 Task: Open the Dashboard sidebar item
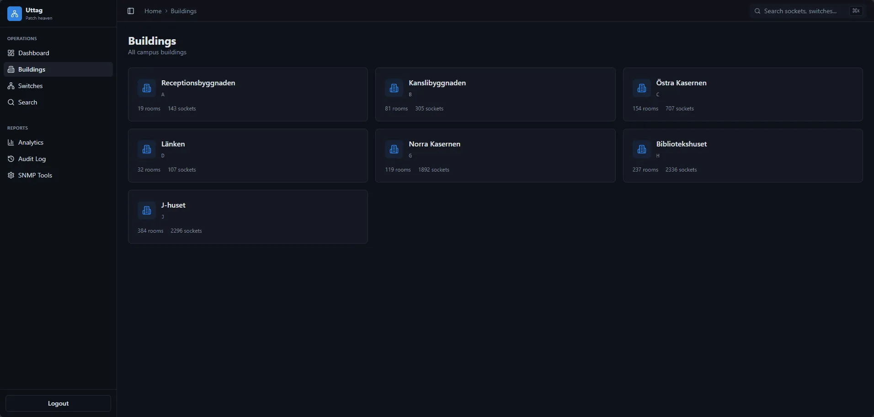click(x=58, y=53)
